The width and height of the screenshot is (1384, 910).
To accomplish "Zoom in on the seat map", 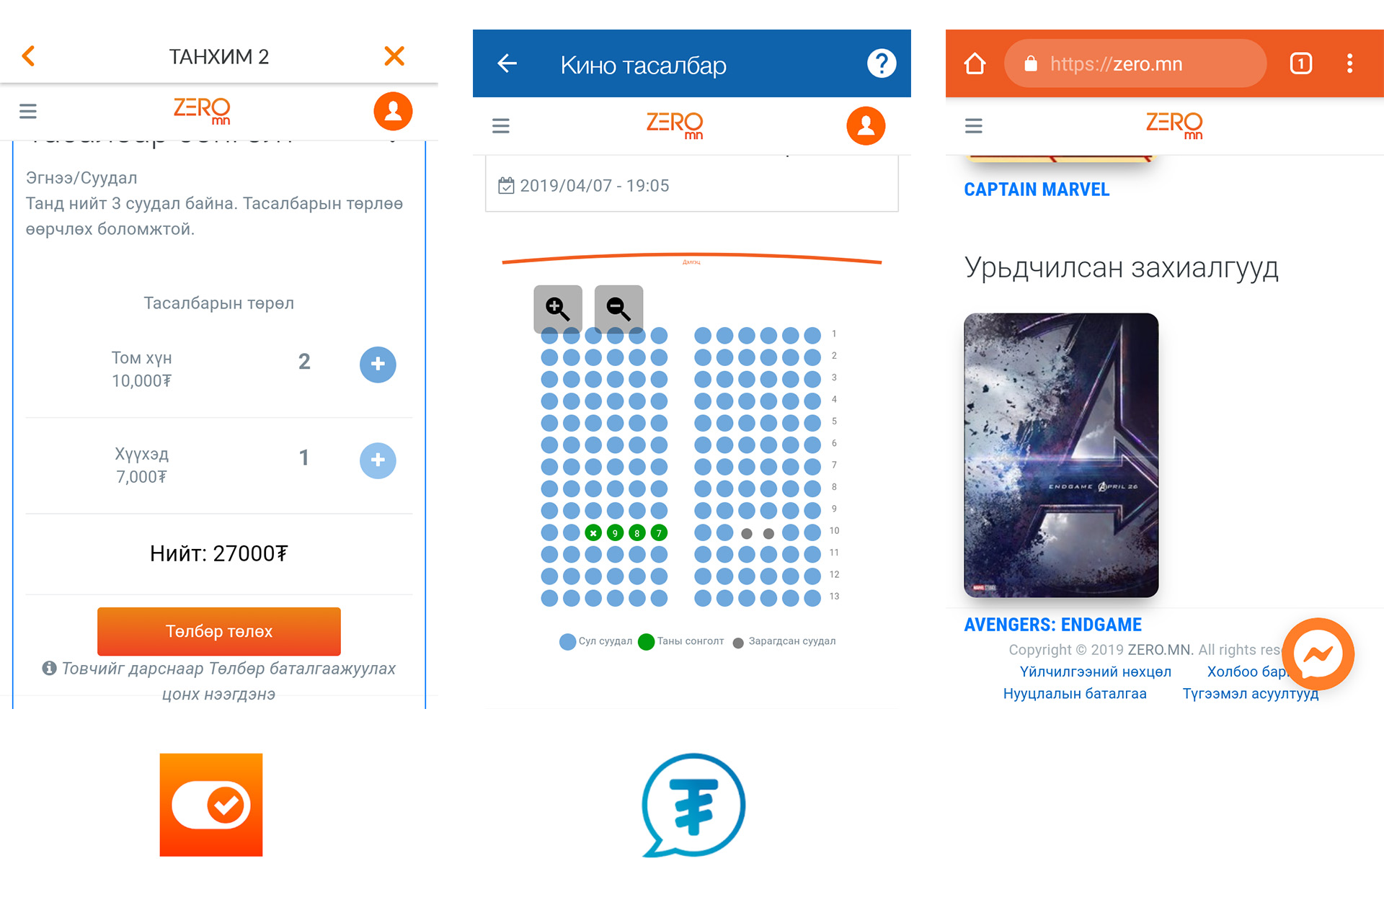I will coord(558,308).
